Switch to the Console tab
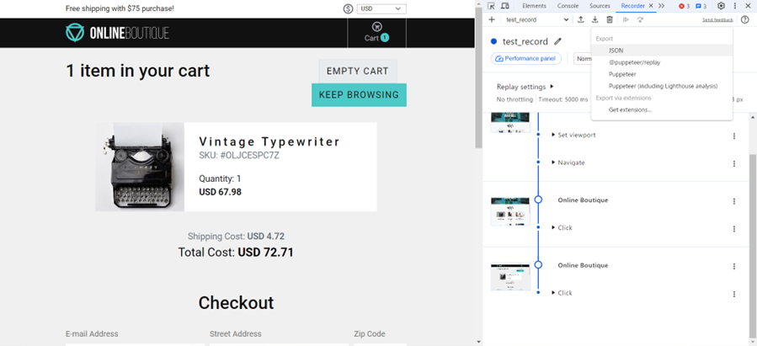 (568, 6)
